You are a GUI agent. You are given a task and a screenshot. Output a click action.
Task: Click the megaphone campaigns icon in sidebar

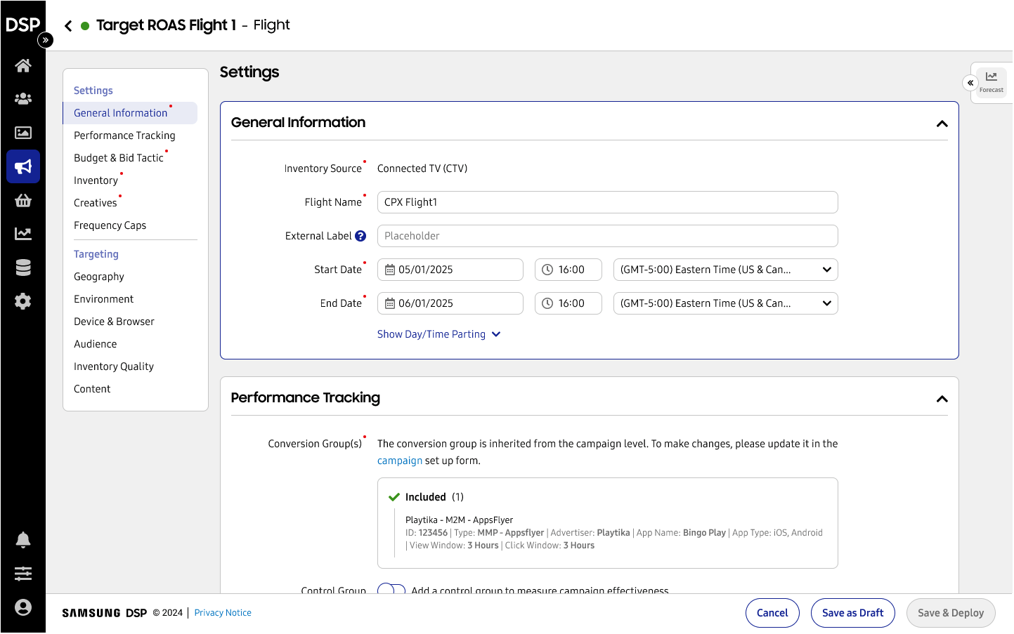click(23, 166)
